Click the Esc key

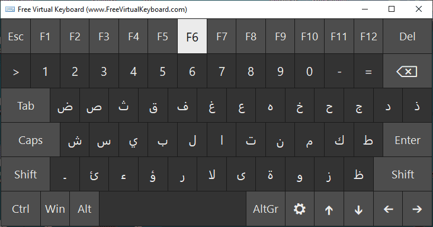[x=16, y=37]
